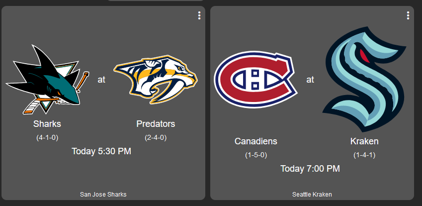Click the Sharks record (4-1-0)

coord(47,138)
